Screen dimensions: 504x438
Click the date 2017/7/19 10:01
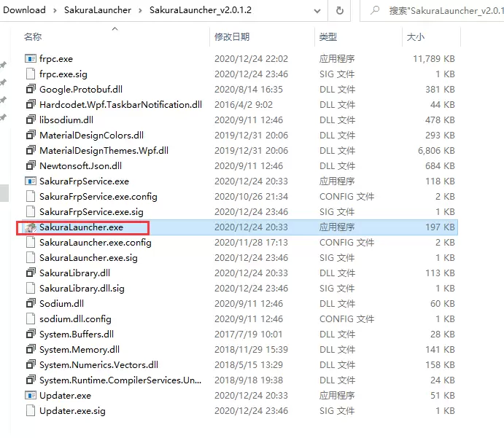pyautogui.click(x=249, y=335)
